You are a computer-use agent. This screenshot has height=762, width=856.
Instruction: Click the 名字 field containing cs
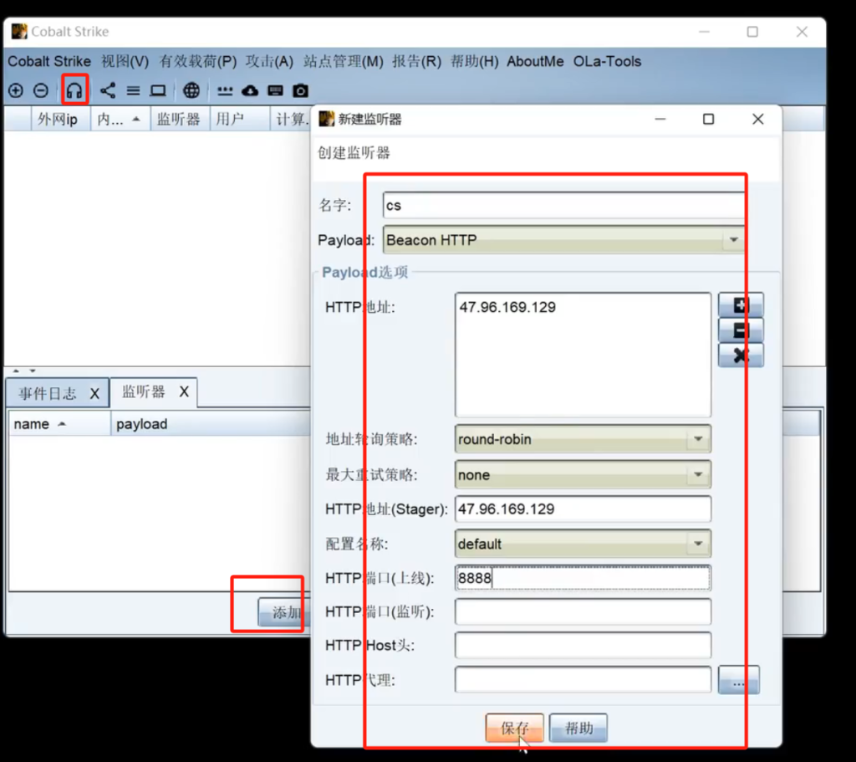(563, 206)
